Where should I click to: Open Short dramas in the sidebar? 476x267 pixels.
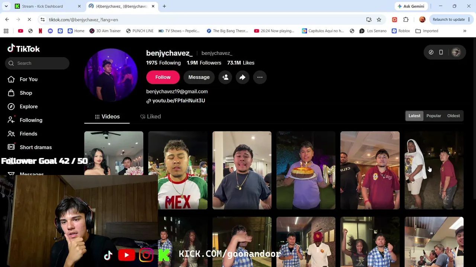(30, 147)
